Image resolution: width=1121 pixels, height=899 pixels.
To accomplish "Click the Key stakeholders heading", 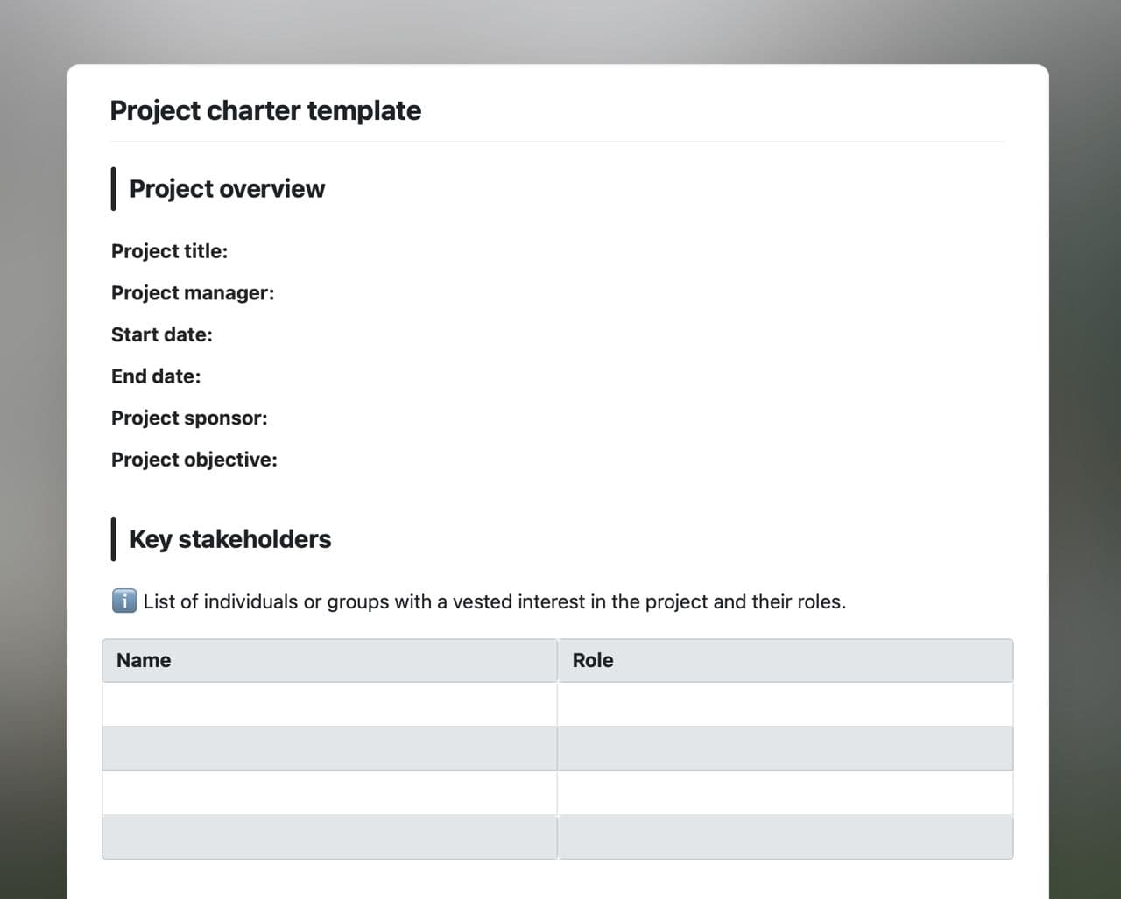I will [x=230, y=539].
